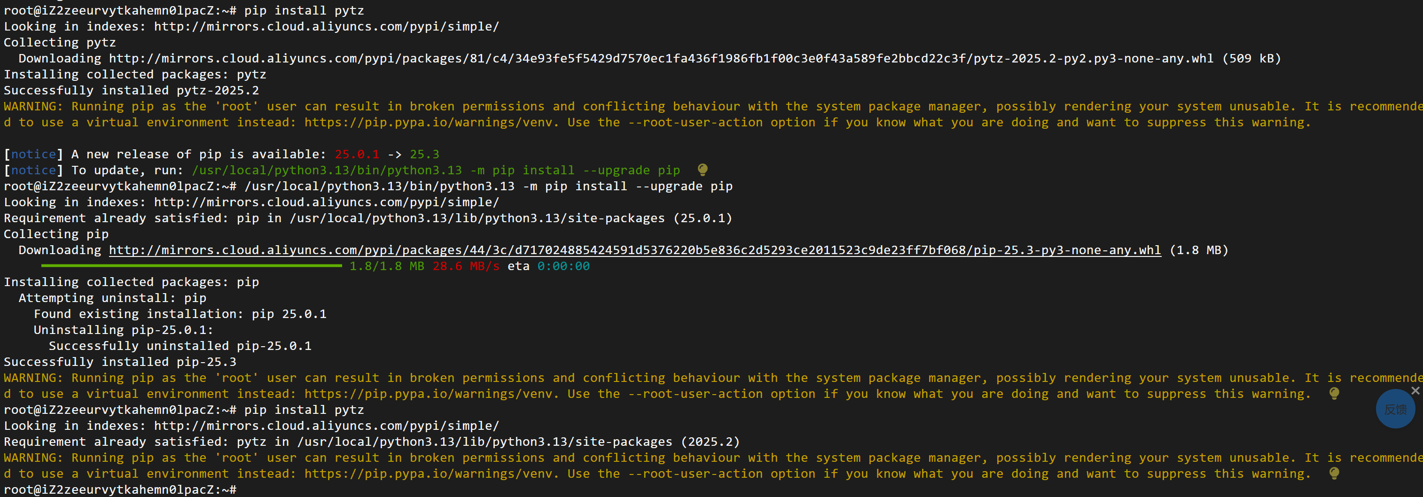Click the [notice] tag before 'A new release'
The height and width of the screenshot is (497, 1423).
tap(33, 154)
